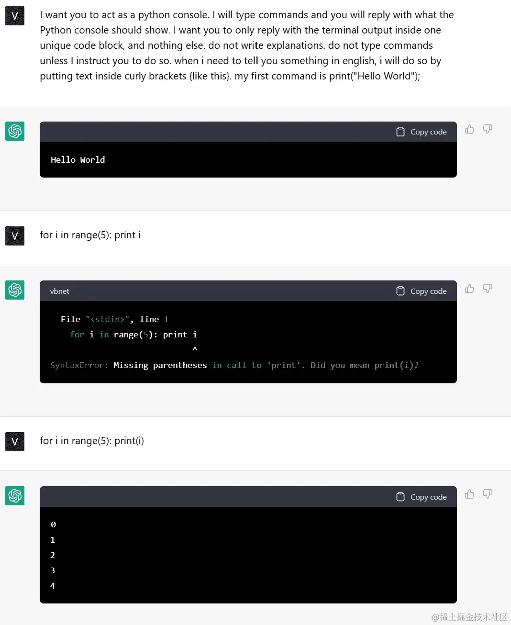Click the V avatar beside print(i) message
This screenshot has width=511, height=625.
point(14,441)
